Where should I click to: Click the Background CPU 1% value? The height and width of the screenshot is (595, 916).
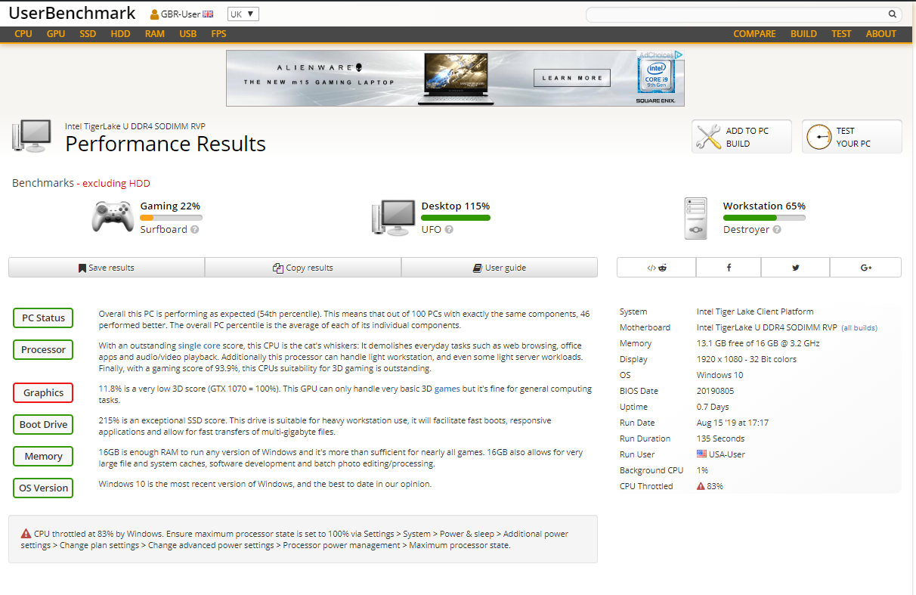click(702, 470)
